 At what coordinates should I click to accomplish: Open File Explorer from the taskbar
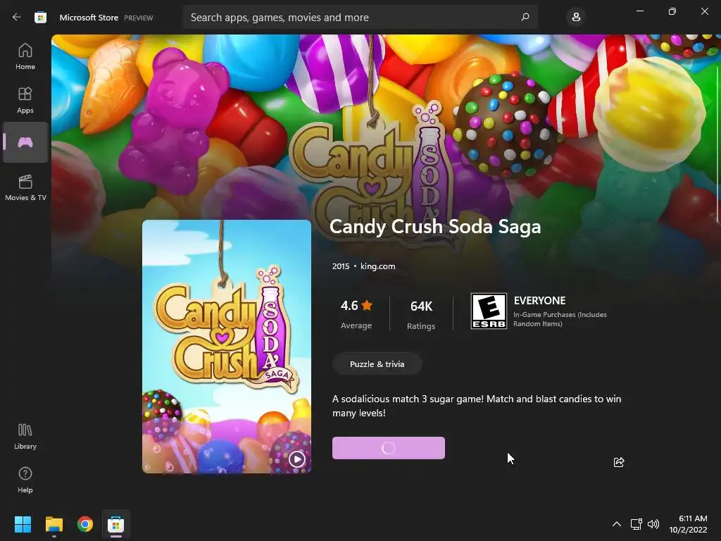(54, 524)
